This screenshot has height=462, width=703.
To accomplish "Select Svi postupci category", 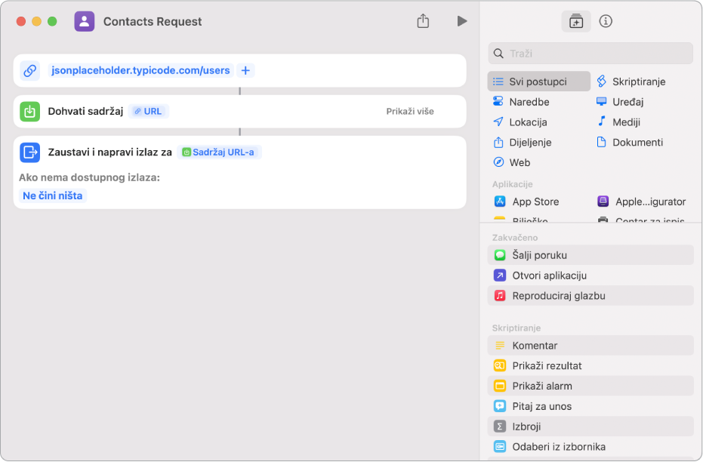I will click(538, 82).
